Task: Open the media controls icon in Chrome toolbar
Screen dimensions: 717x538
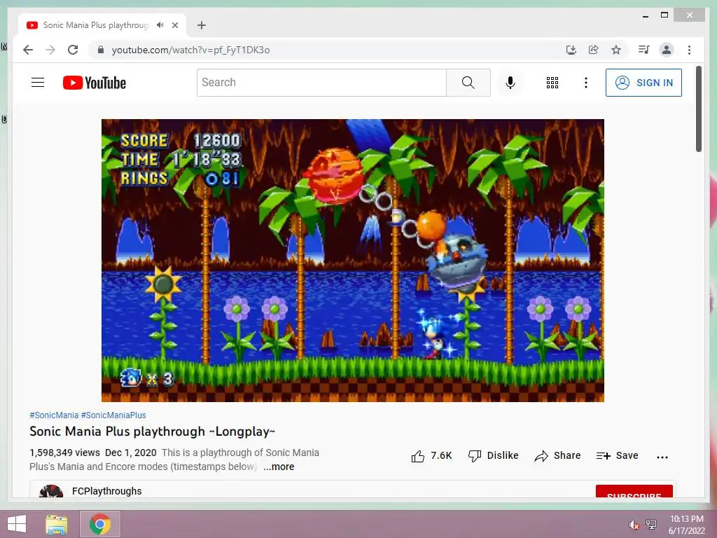Action: pyautogui.click(x=644, y=50)
